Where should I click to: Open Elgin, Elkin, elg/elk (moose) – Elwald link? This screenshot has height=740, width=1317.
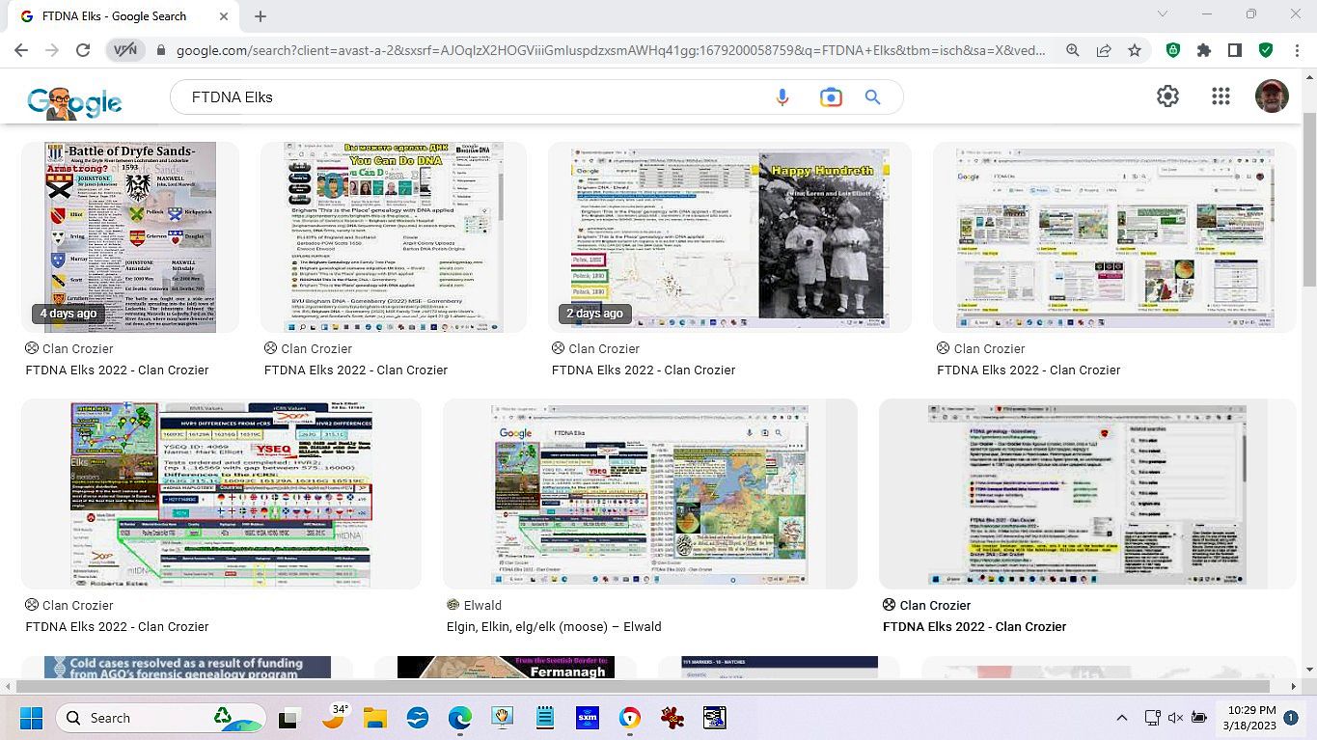[x=554, y=626]
